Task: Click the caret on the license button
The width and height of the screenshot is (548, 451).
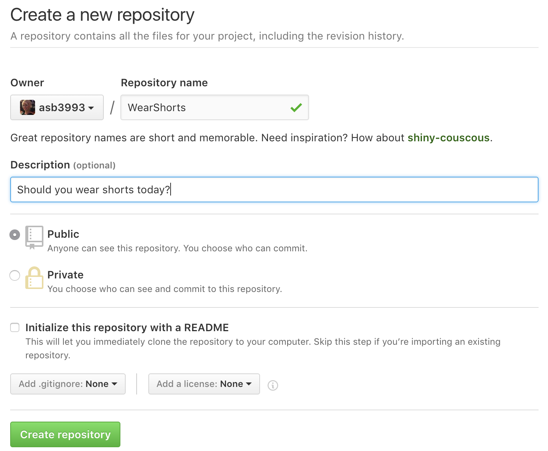Action: (249, 384)
